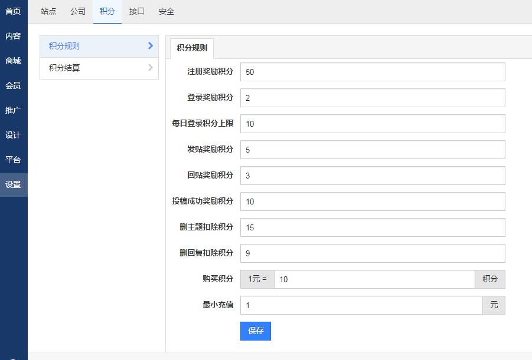
Task: Open 推广 in left navigation
Action: click(13, 110)
